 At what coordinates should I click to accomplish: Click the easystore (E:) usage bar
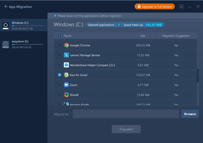(28, 44)
